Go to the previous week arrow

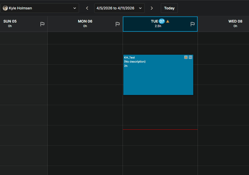click(x=87, y=8)
